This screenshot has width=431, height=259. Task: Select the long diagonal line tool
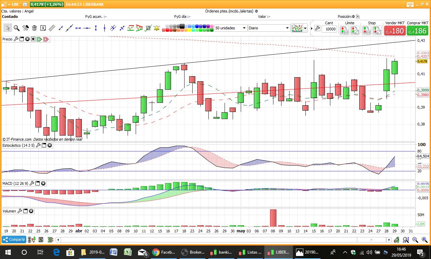[x=69, y=28]
